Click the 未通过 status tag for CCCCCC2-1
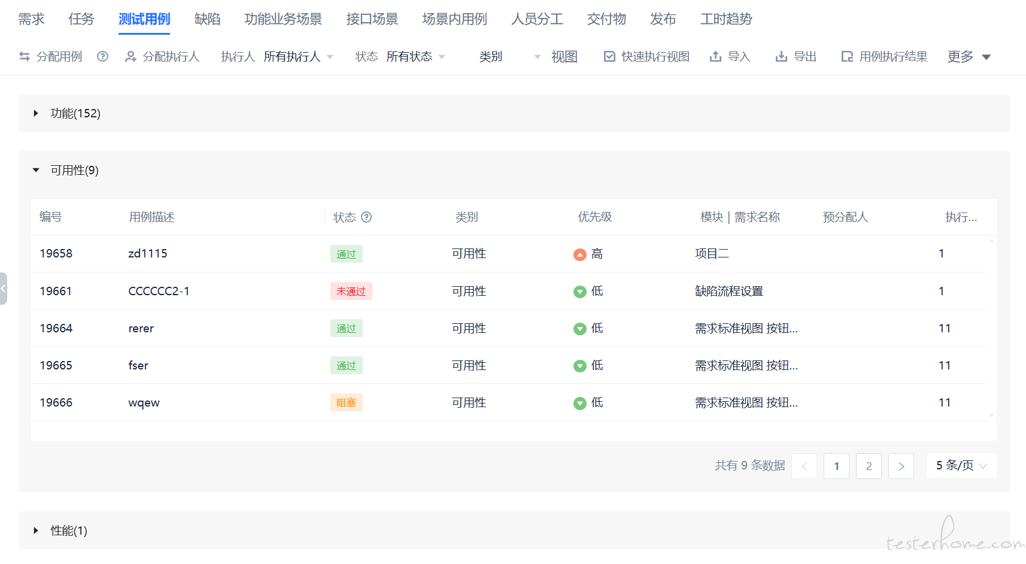Viewport: 1026px width, 564px height. (x=351, y=292)
